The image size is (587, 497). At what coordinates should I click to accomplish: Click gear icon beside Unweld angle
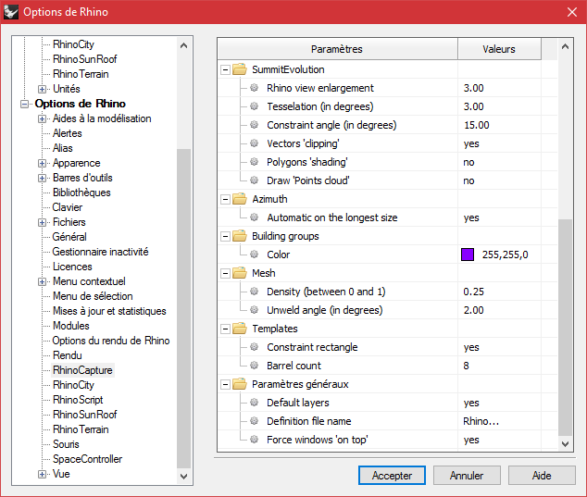click(x=255, y=310)
